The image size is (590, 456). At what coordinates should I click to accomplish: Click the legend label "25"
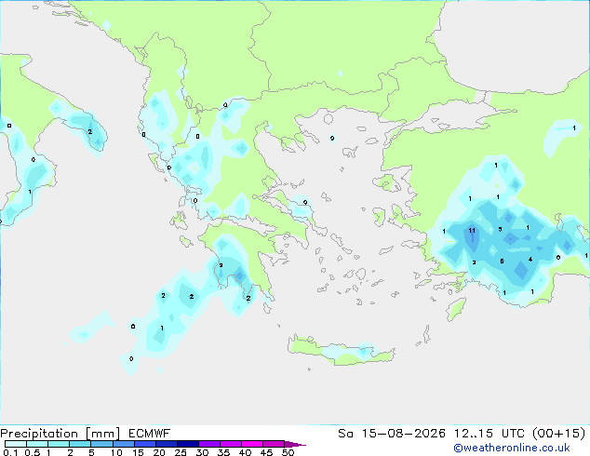pyautogui.click(x=181, y=452)
